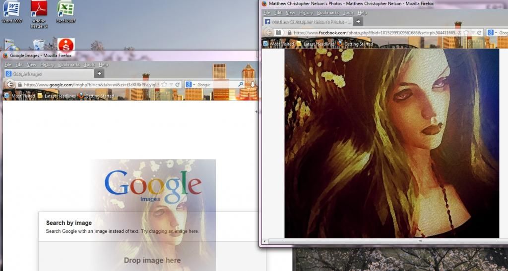Open a new tab in the Facebook window

(358, 22)
